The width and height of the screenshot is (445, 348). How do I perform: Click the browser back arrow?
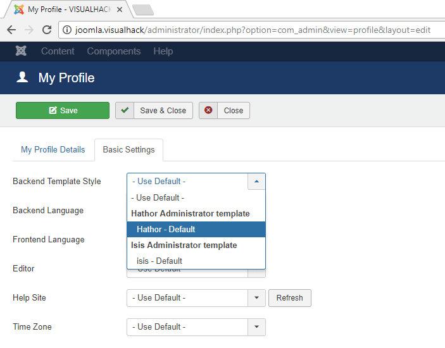(x=11, y=30)
